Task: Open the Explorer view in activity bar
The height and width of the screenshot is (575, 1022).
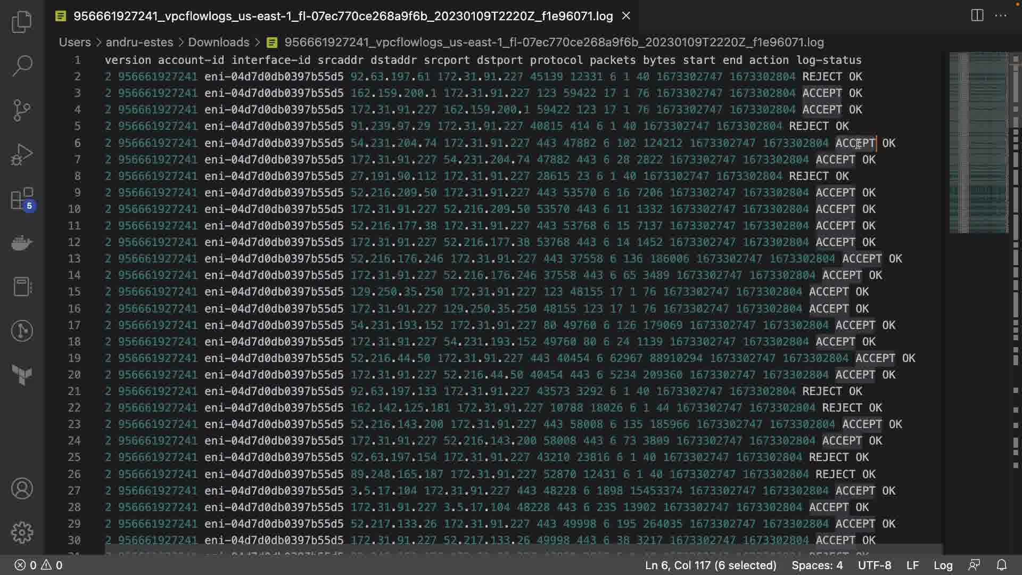Action: (x=22, y=22)
